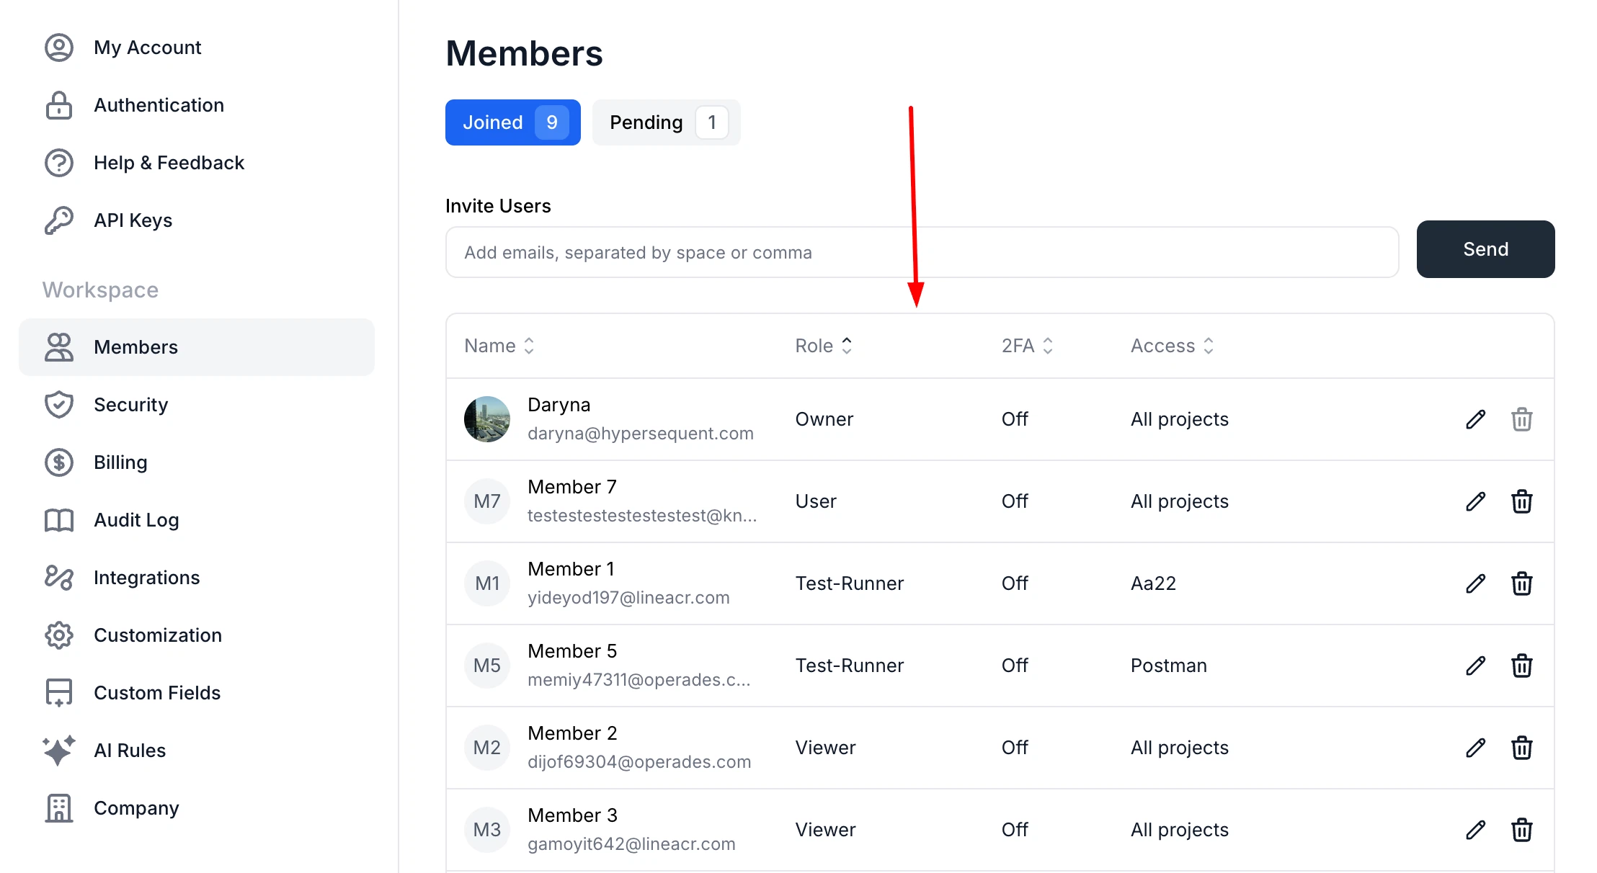Screen dimensions: 1597x873
Task: Open Audit Log via the book icon
Action: [x=58, y=520]
